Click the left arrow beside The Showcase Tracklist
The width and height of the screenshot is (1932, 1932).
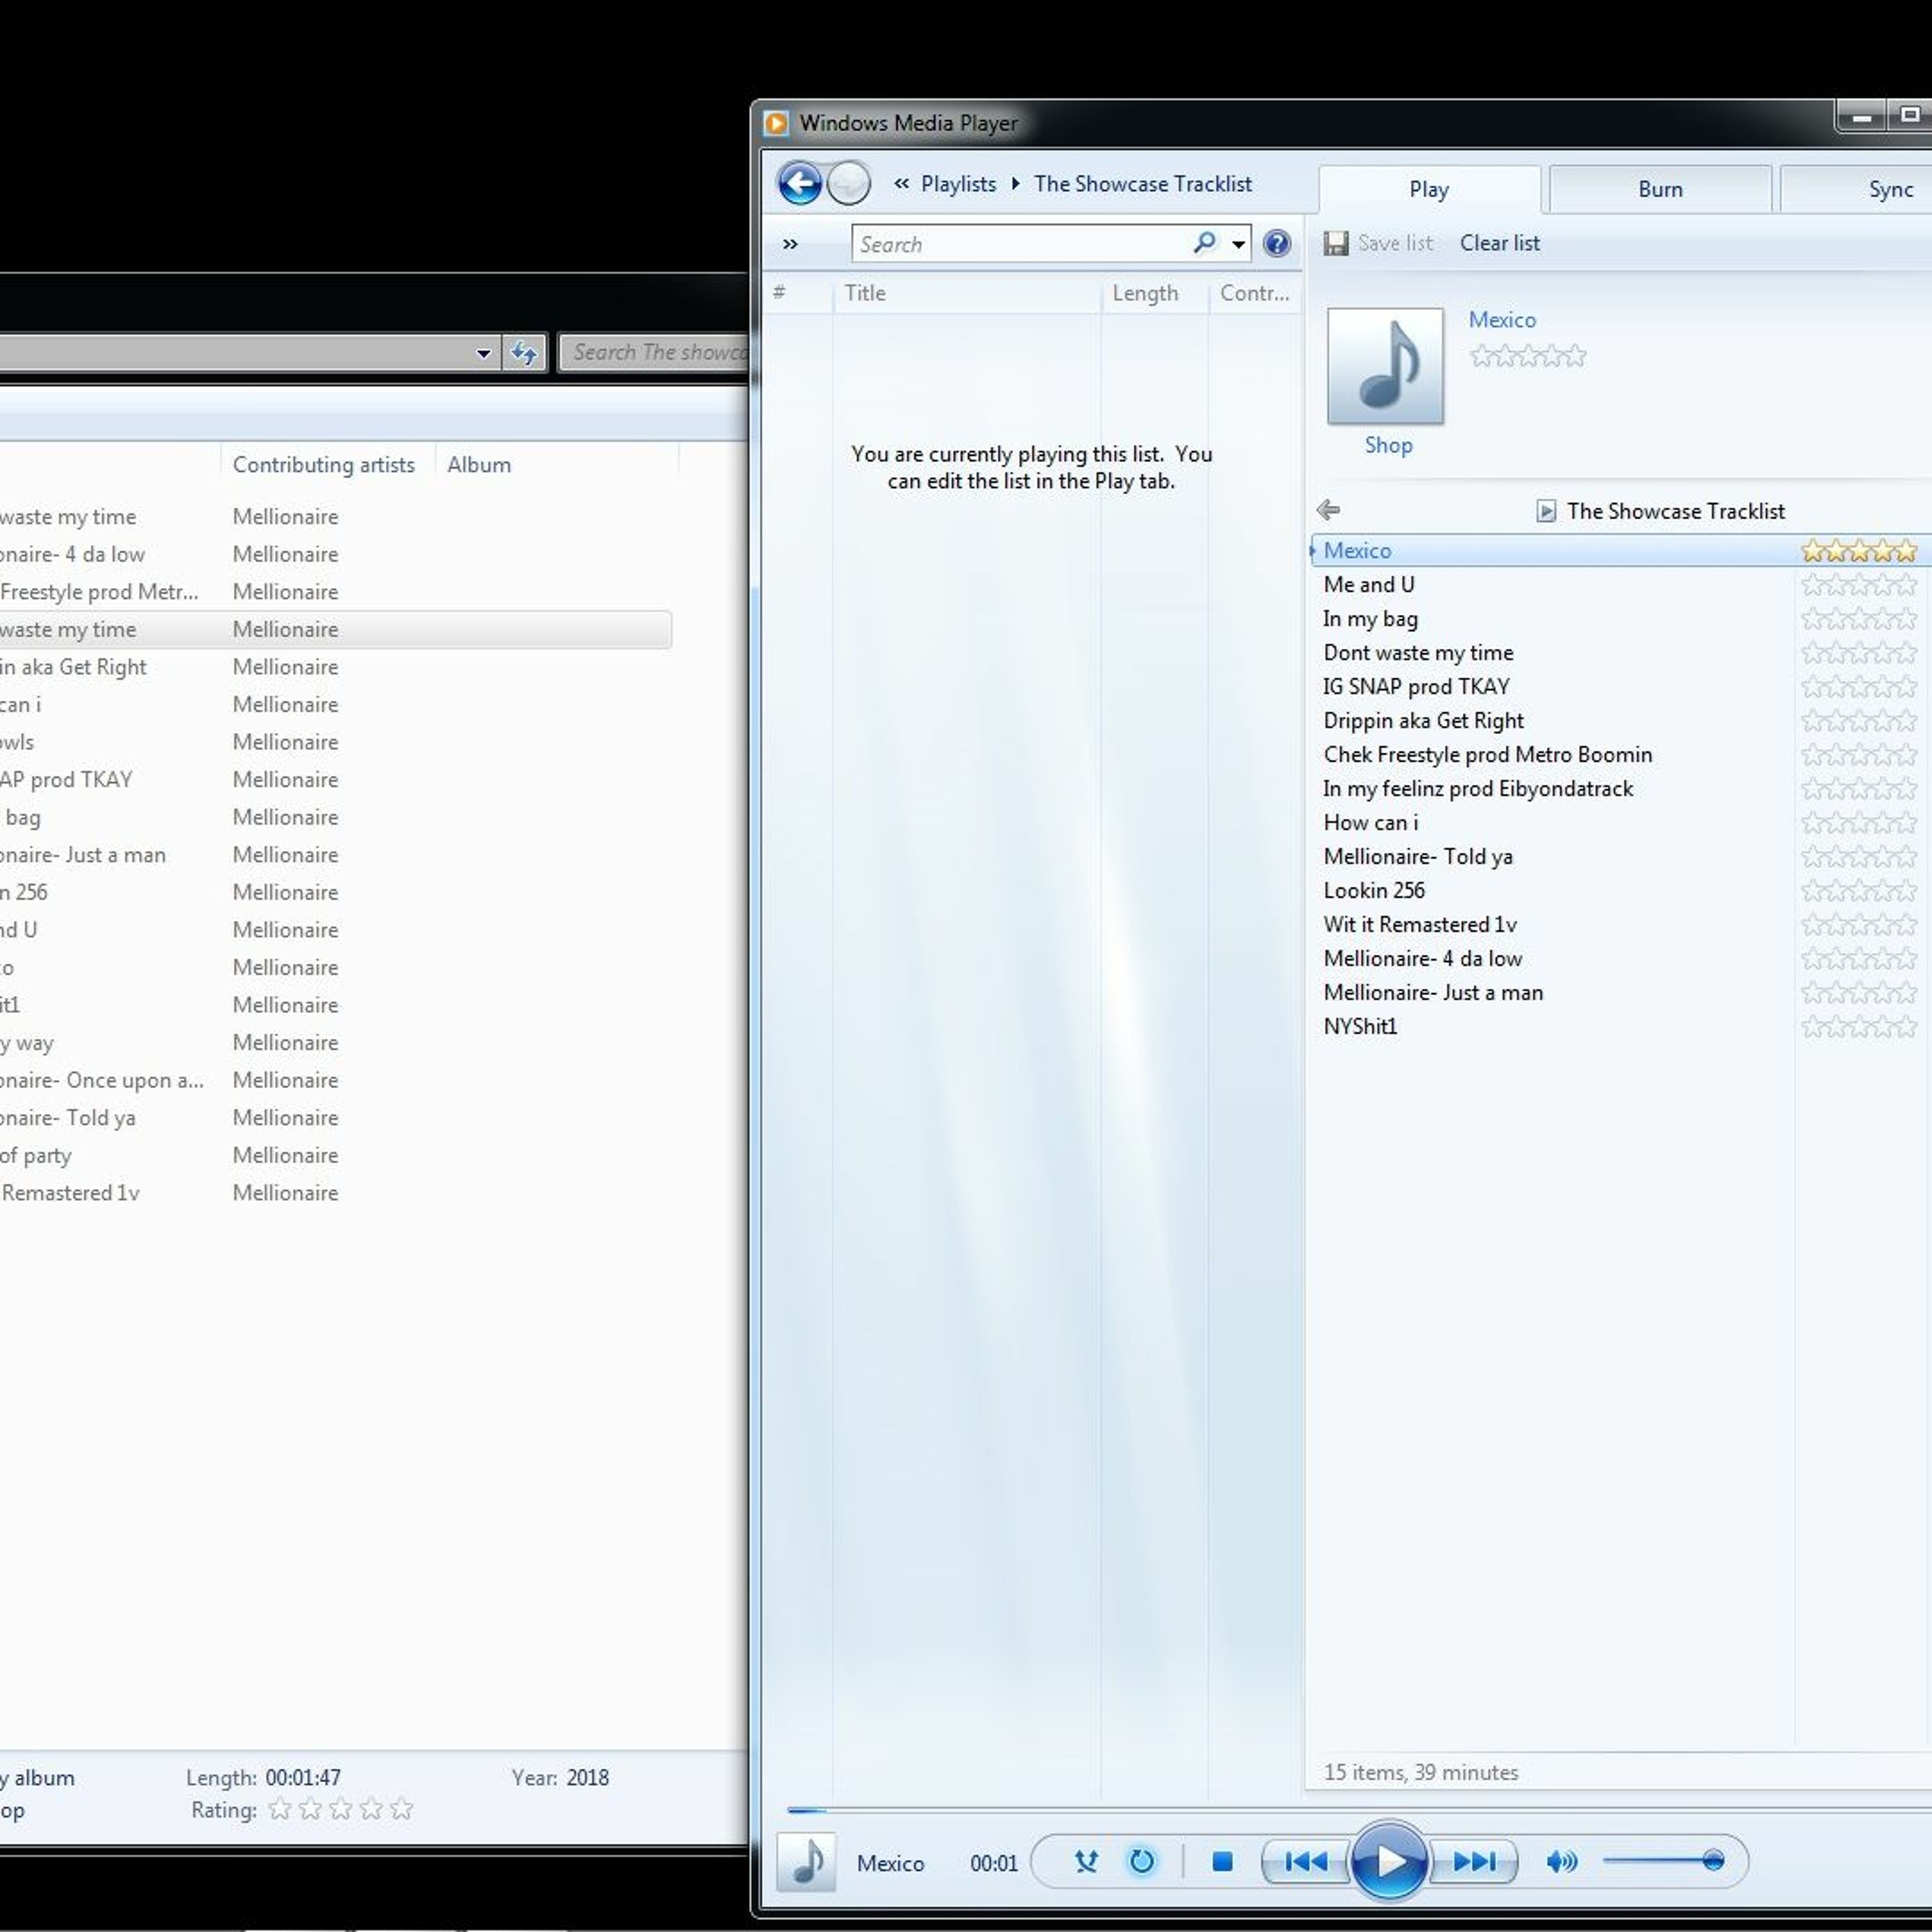coord(1328,510)
